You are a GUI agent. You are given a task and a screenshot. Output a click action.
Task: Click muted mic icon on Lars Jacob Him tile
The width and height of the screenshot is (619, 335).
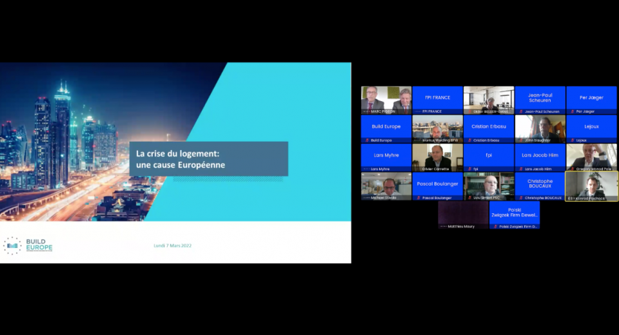[521, 169]
